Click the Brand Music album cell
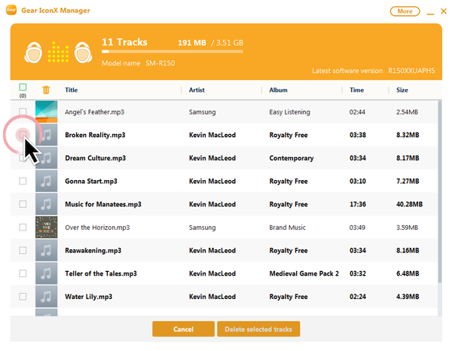The height and width of the screenshot is (351, 452). coord(287,227)
